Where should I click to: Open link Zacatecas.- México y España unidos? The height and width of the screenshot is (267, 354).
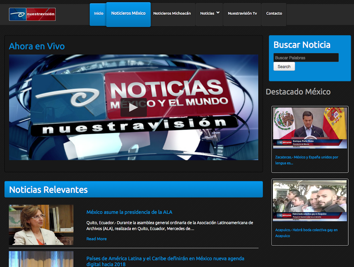(x=307, y=160)
